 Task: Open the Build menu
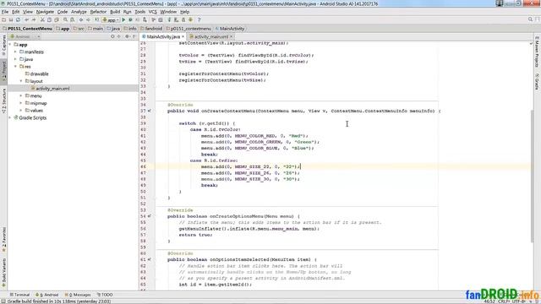(x=115, y=12)
